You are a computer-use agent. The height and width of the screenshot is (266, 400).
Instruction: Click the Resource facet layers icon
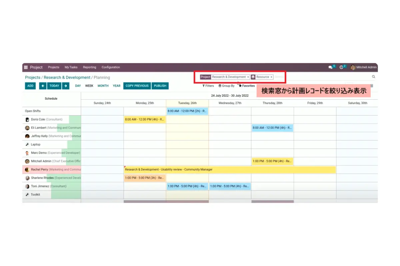253,77
